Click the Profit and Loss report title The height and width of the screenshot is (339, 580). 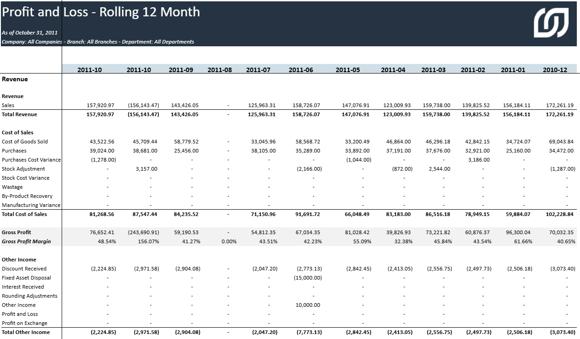click(x=101, y=12)
